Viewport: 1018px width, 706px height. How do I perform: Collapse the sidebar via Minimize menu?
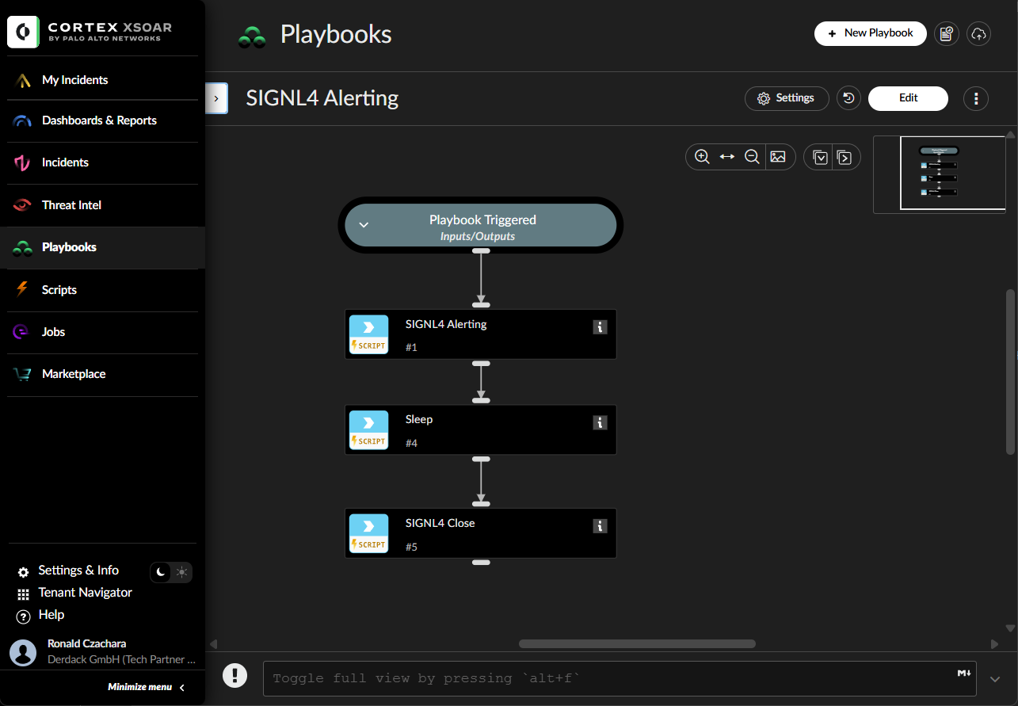(x=147, y=687)
